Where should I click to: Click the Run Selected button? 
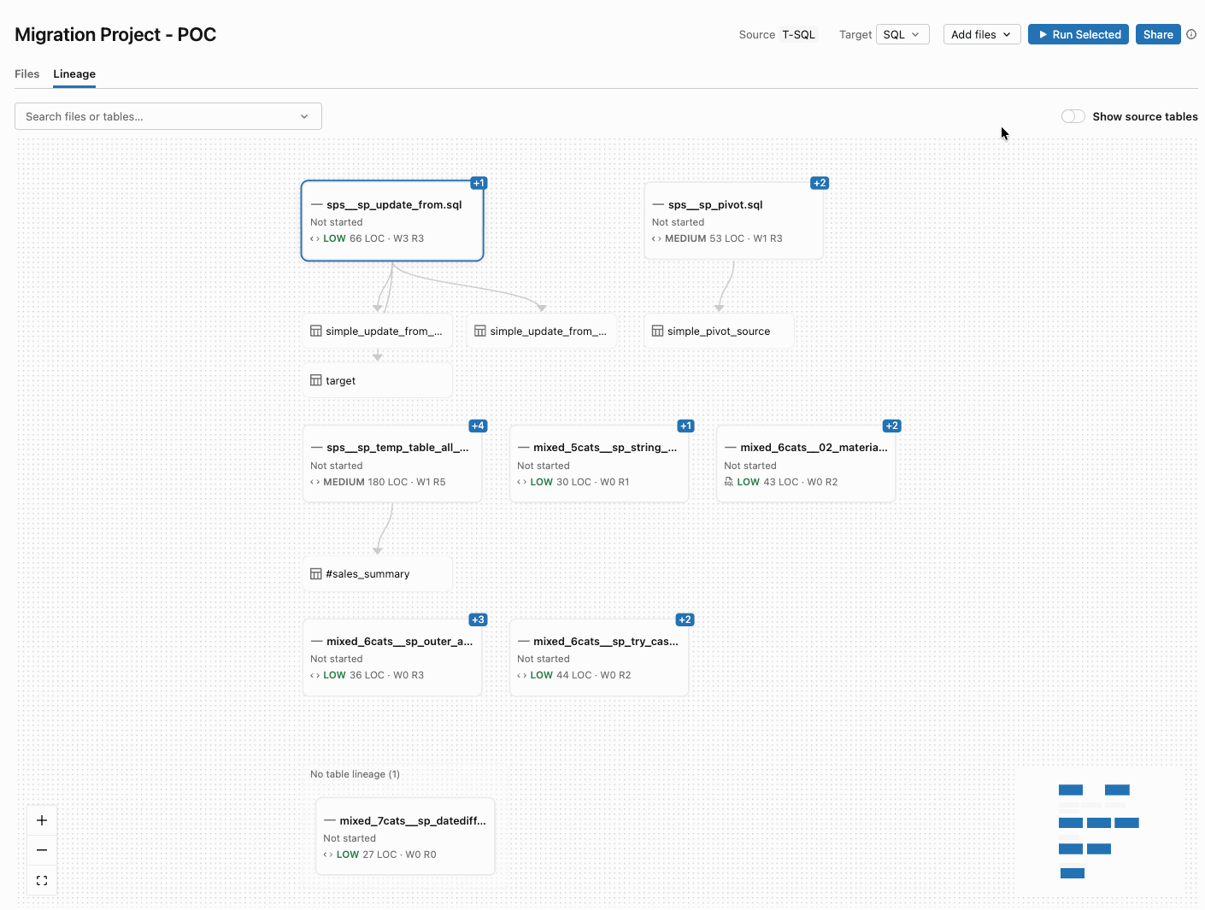1079,34
